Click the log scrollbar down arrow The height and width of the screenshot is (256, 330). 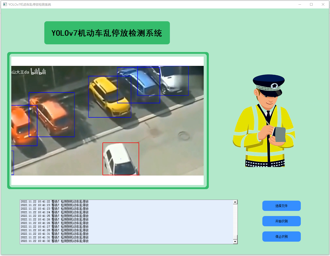click(235, 241)
